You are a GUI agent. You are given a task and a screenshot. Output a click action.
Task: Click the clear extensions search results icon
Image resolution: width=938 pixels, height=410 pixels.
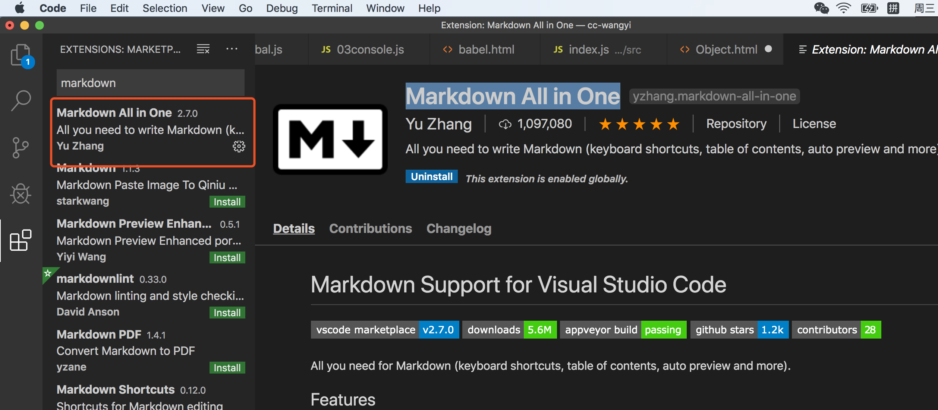point(203,49)
